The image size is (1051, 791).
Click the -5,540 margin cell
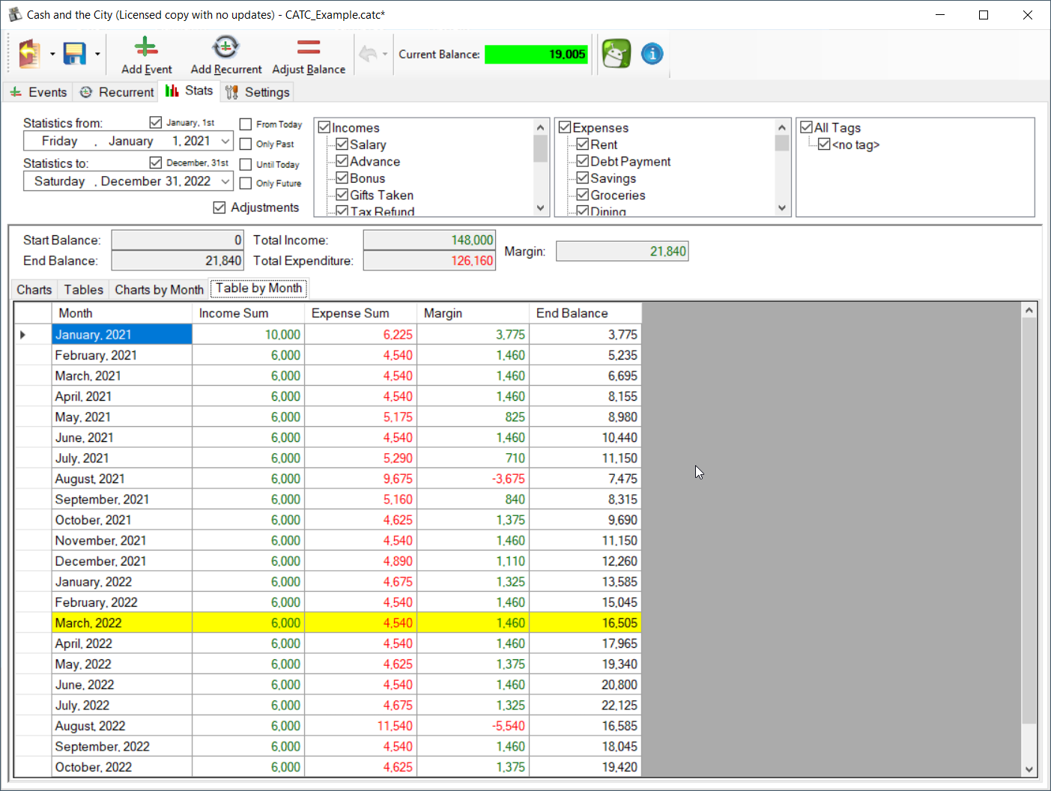[473, 726]
